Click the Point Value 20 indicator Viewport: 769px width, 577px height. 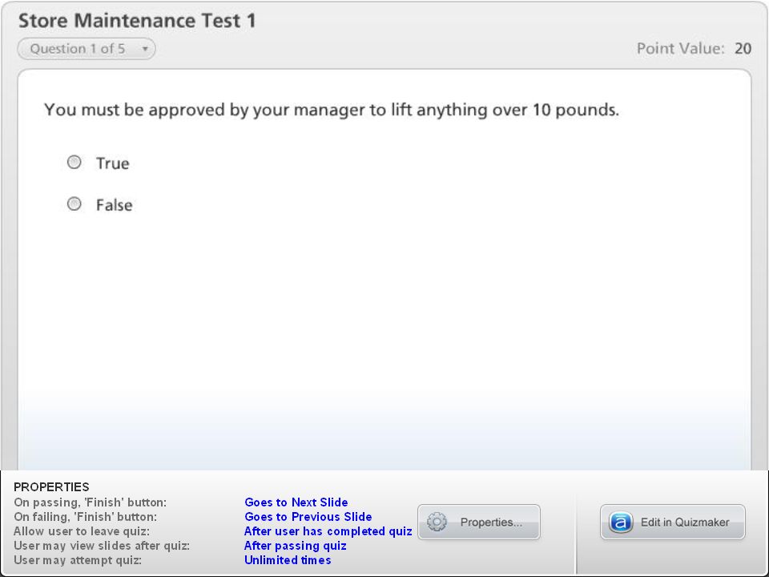(694, 49)
